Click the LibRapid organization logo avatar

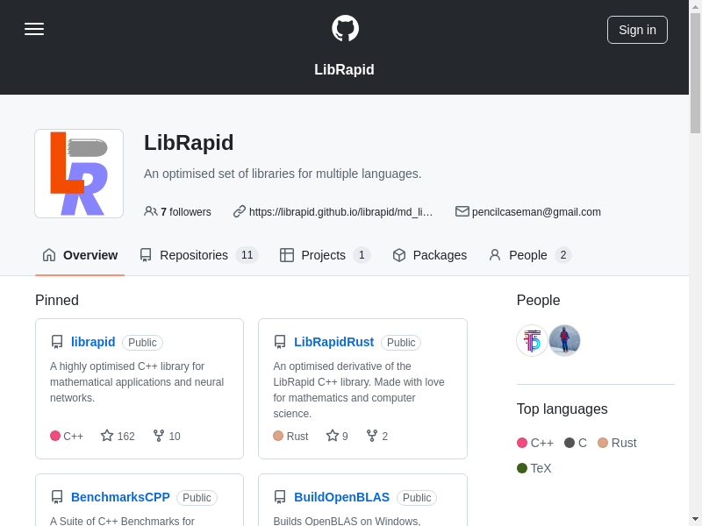pos(79,174)
